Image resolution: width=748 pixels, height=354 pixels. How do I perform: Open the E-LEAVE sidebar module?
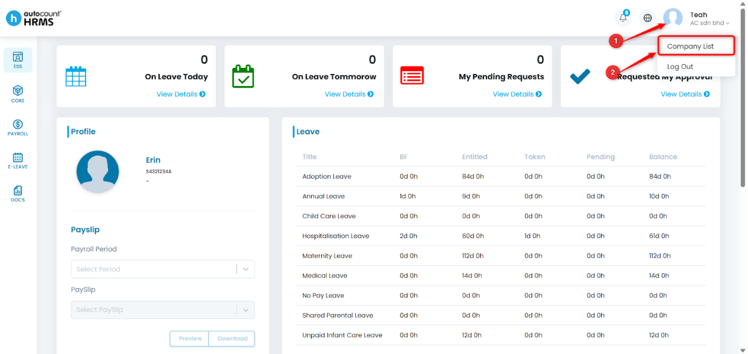pos(18,160)
